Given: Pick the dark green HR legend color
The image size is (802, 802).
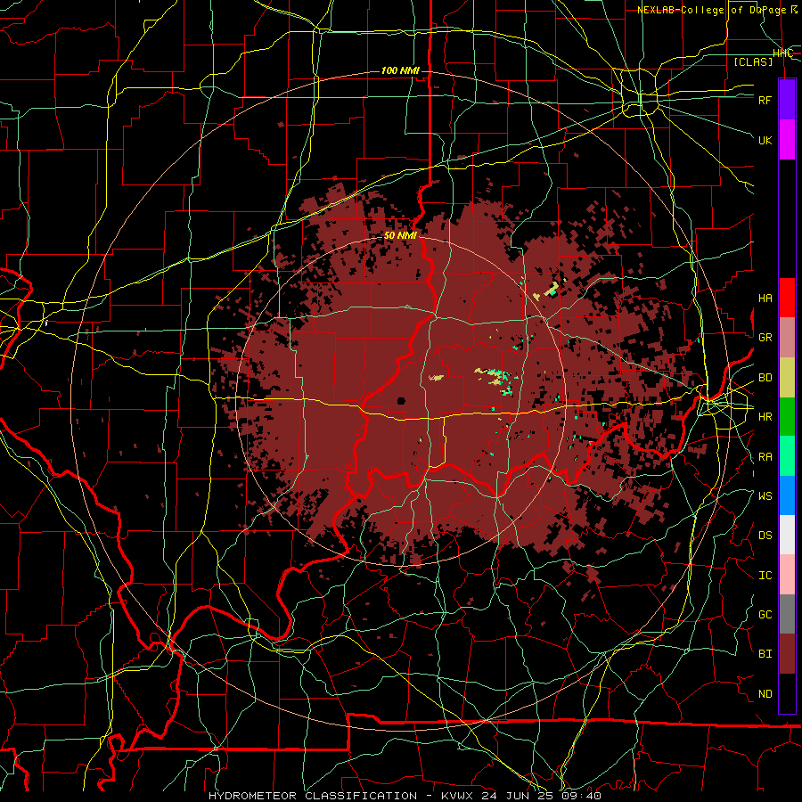Looking at the screenshot, I should coord(787,416).
